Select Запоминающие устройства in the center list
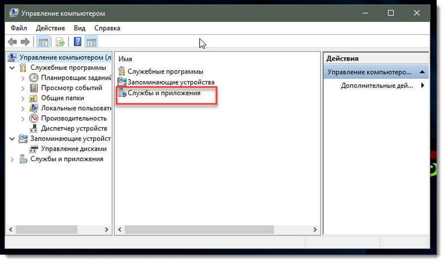 click(x=171, y=82)
